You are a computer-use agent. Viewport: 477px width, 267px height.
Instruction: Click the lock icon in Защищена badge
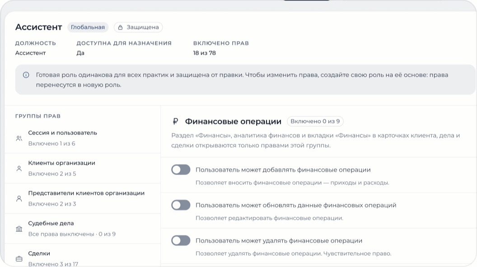pos(120,28)
